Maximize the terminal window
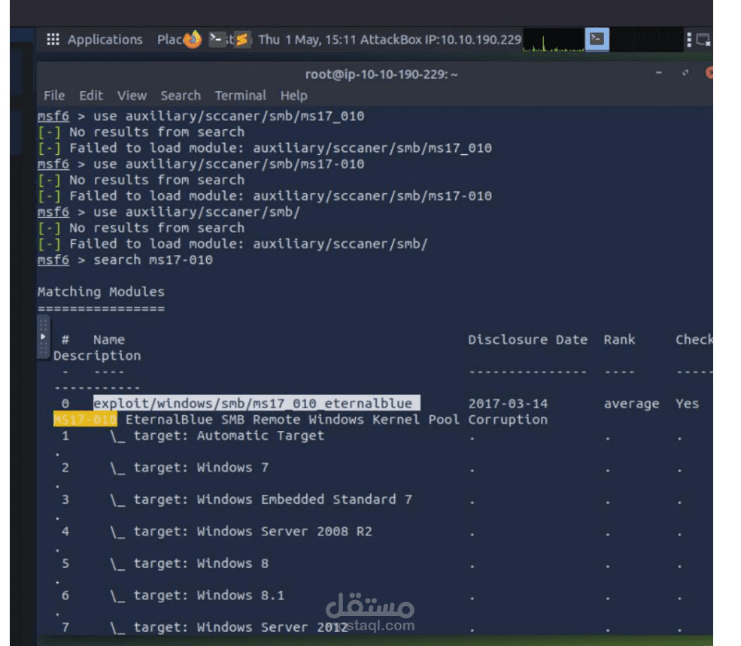The image size is (741, 646). [685, 73]
